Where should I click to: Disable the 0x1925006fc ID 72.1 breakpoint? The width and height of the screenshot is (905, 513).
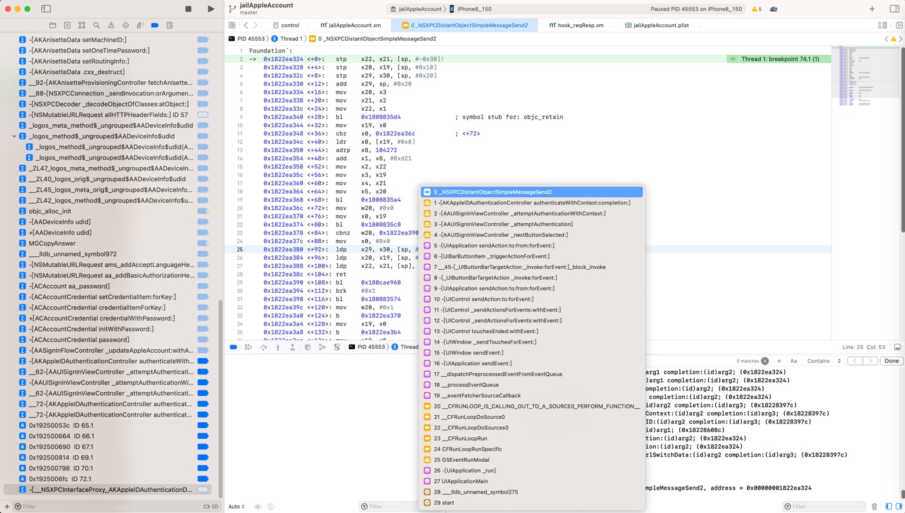tap(203, 479)
